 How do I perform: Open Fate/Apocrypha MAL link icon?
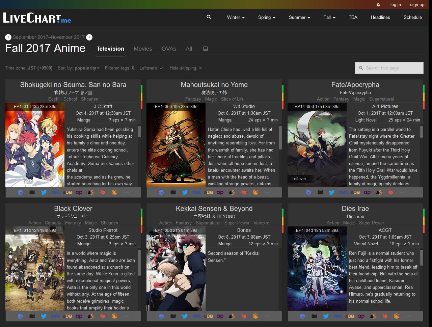tap(344, 192)
